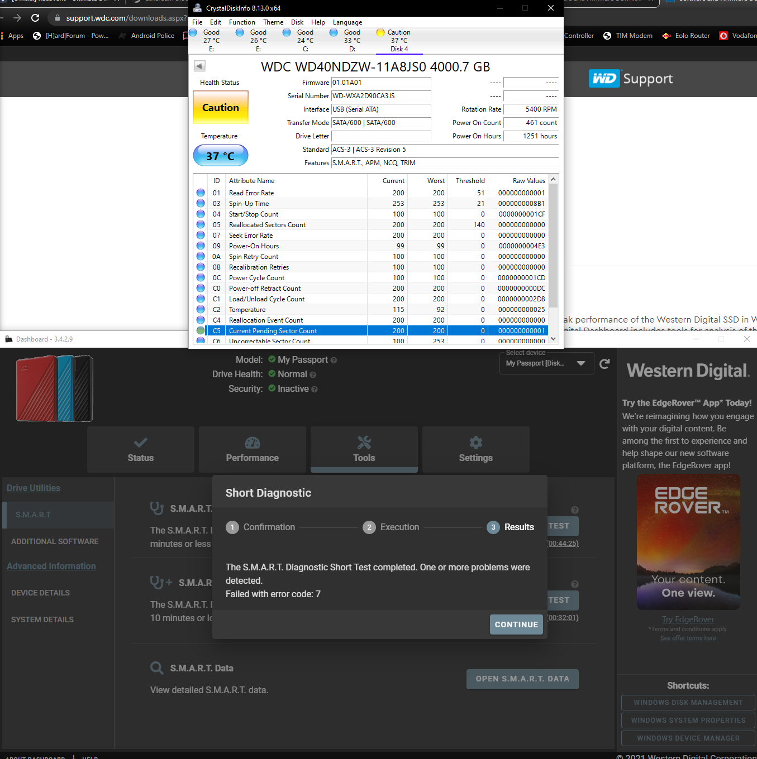Click the CONTINUE button in Short Diagnostic dialog
This screenshot has height=759, width=757.
click(x=516, y=625)
